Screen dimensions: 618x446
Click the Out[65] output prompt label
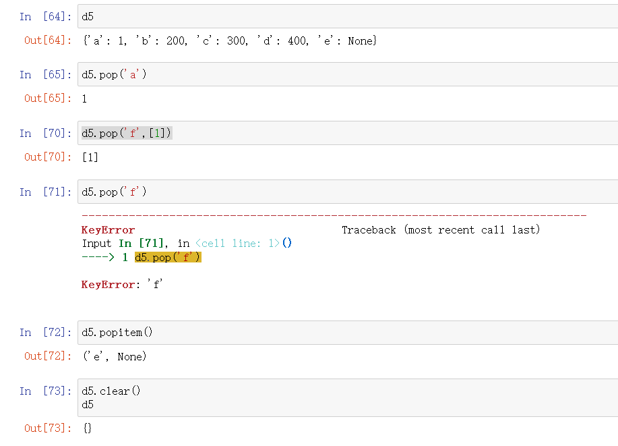click(47, 99)
